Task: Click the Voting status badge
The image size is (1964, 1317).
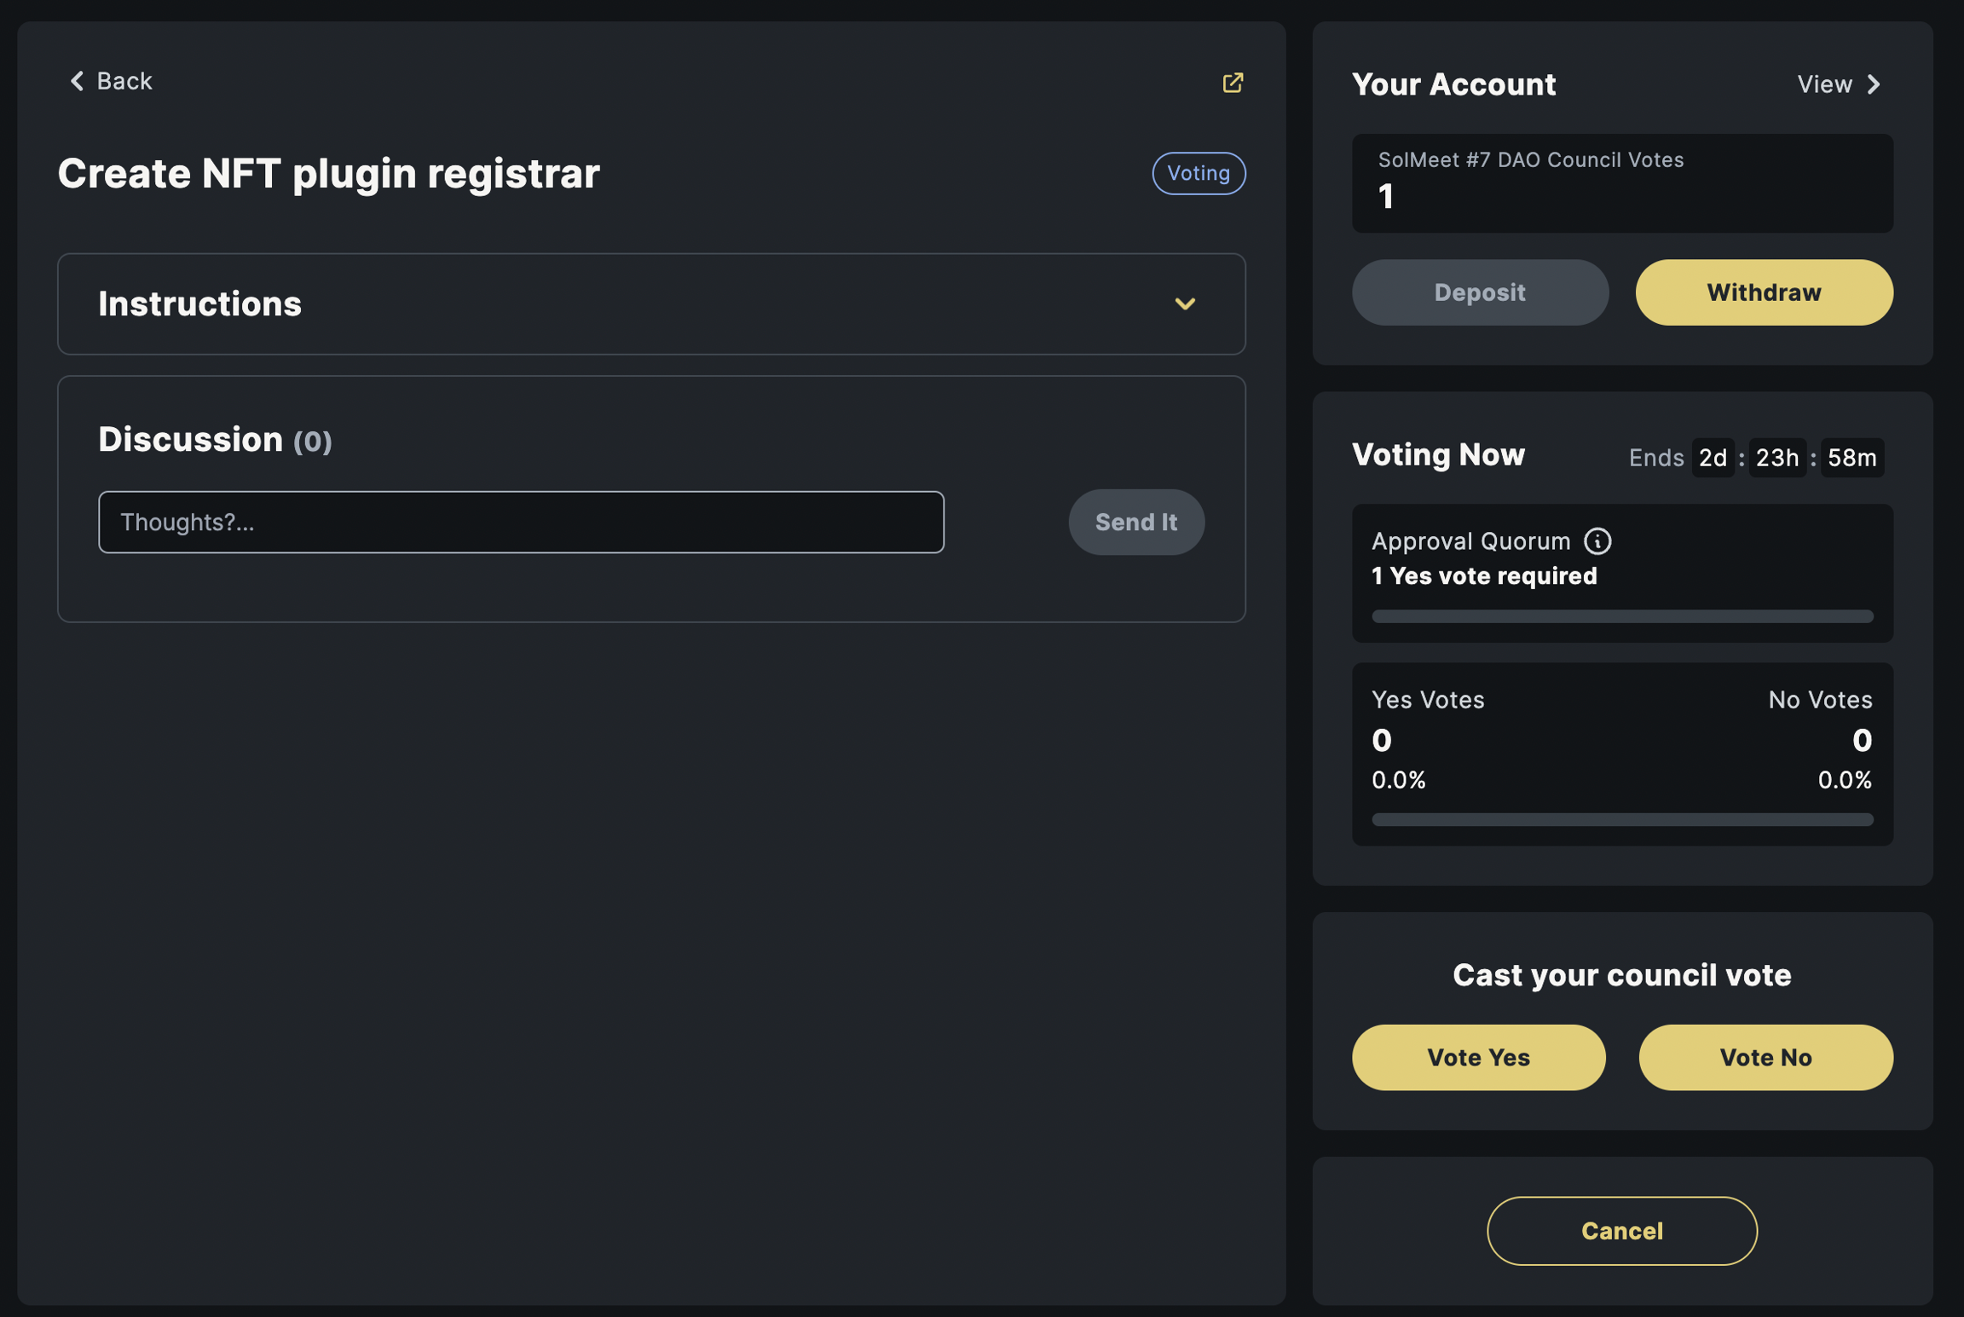Action: (x=1199, y=173)
